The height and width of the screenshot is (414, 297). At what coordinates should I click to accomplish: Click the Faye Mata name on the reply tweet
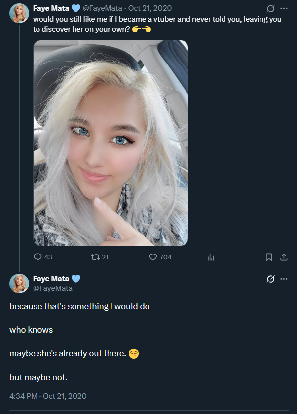pos(51,279)
